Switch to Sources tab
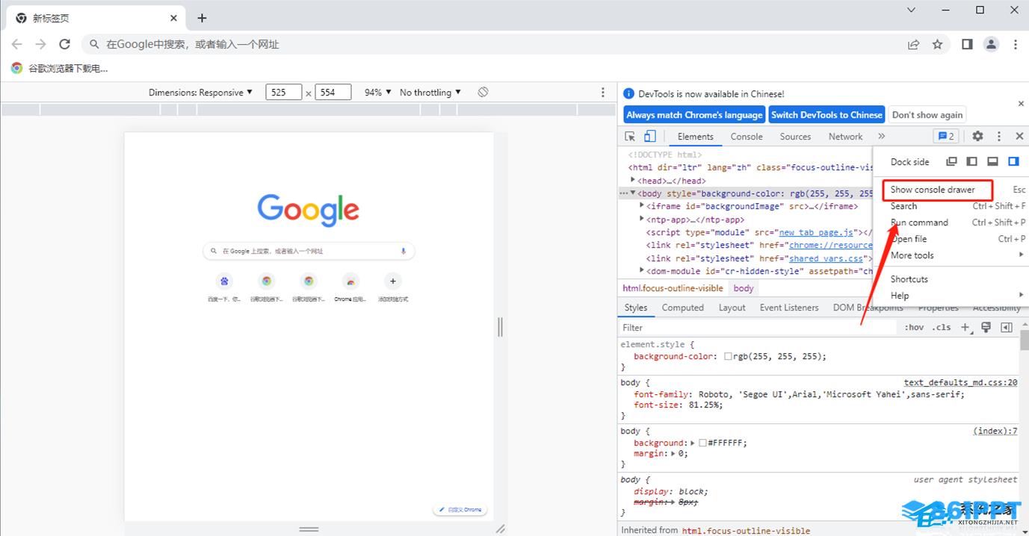The image size is (1029, 536). click(795, 137)
